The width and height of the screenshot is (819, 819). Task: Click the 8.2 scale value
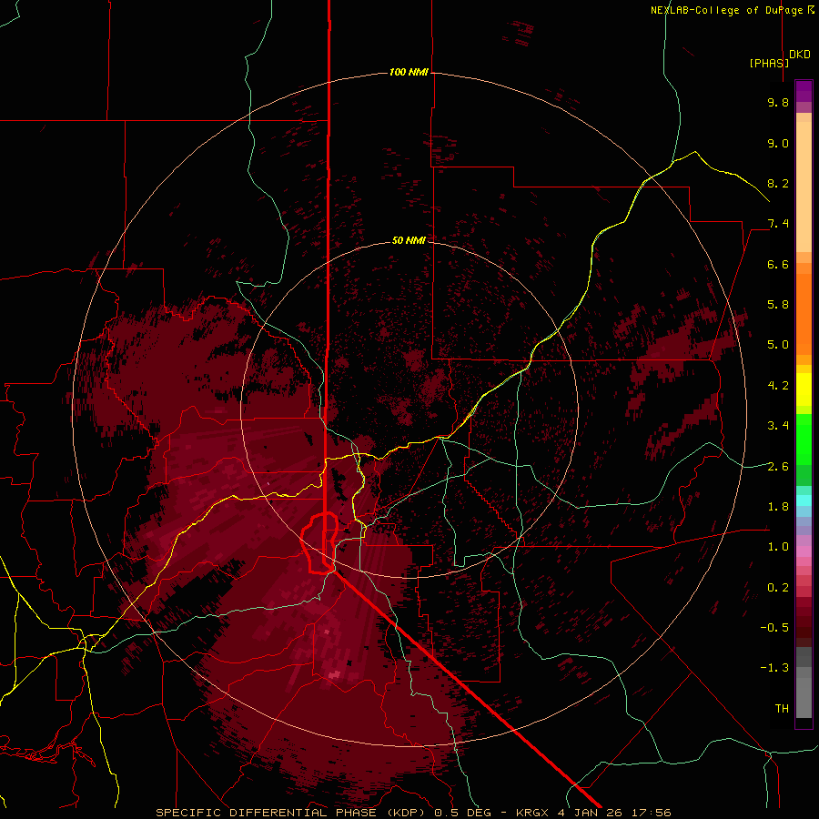(x=778, y=183)
